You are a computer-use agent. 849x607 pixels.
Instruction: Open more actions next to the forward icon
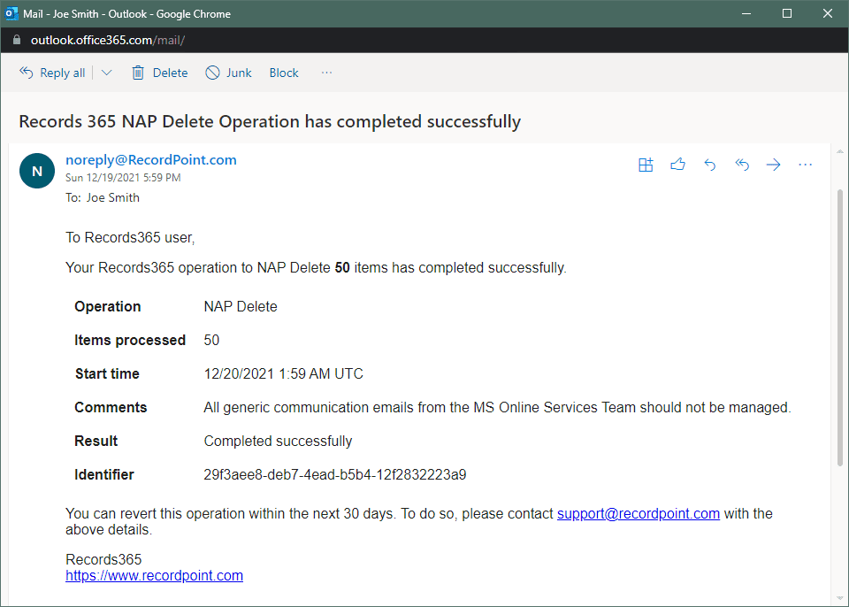(x=805, y=164)
